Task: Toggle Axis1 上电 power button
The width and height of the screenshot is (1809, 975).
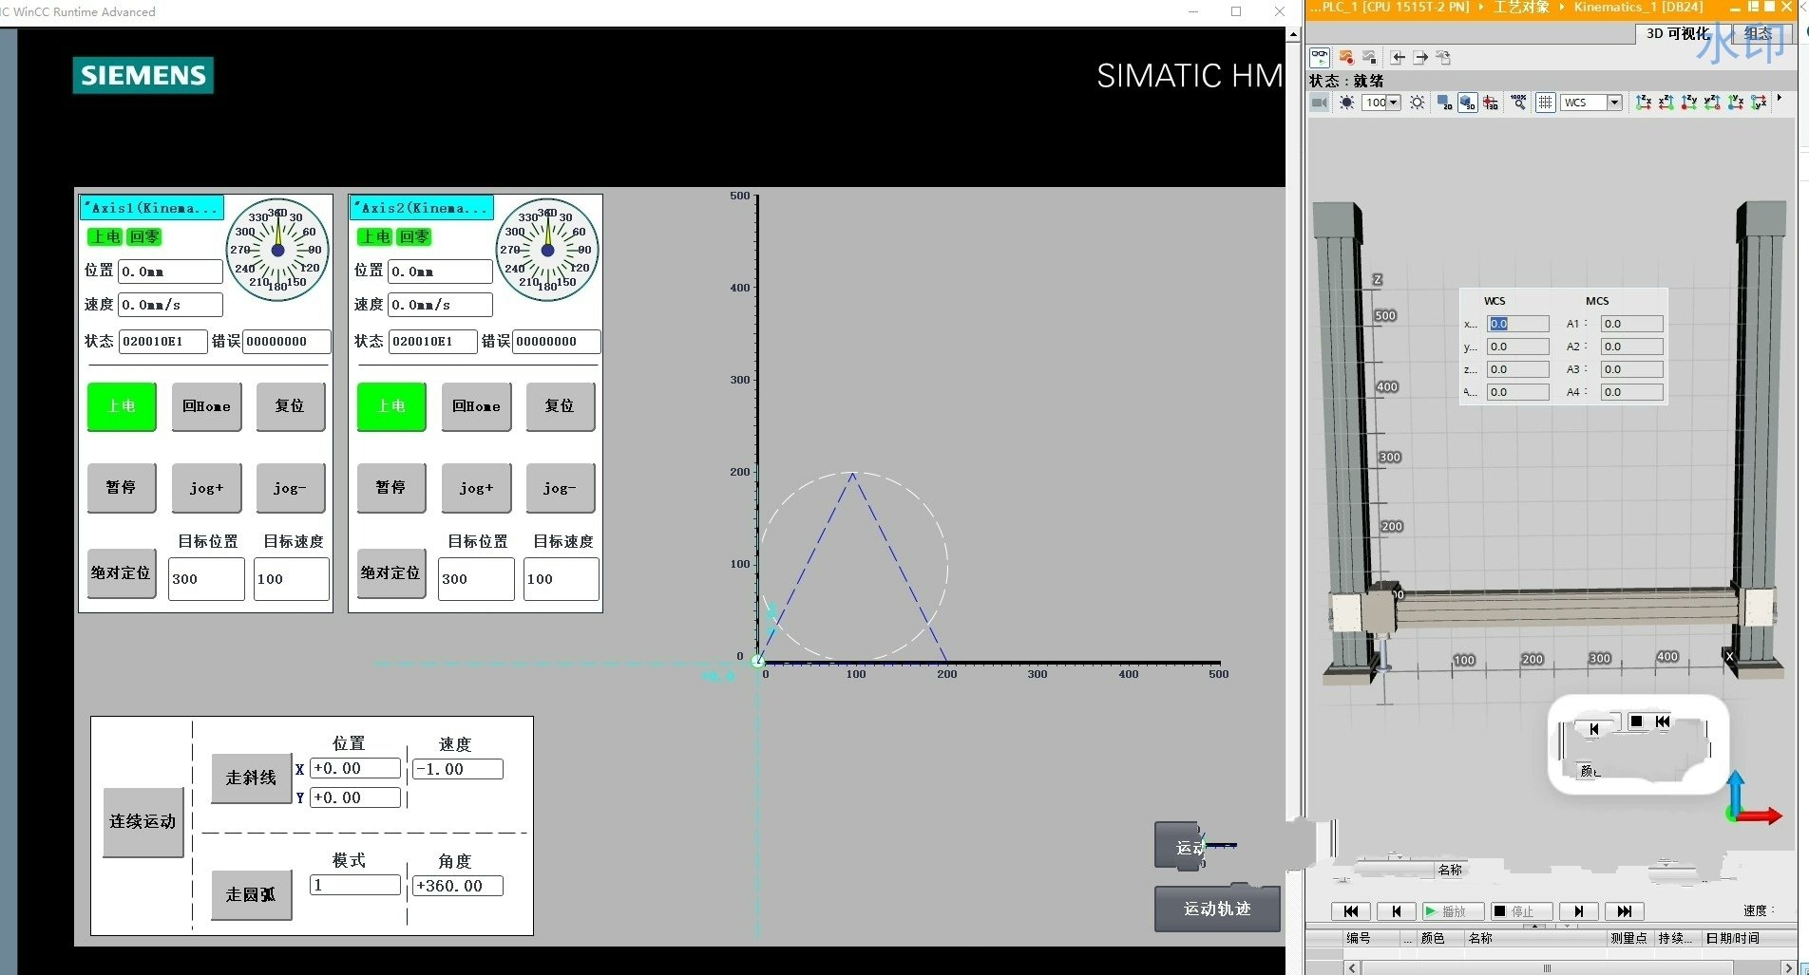Action: tap(122, 406)
